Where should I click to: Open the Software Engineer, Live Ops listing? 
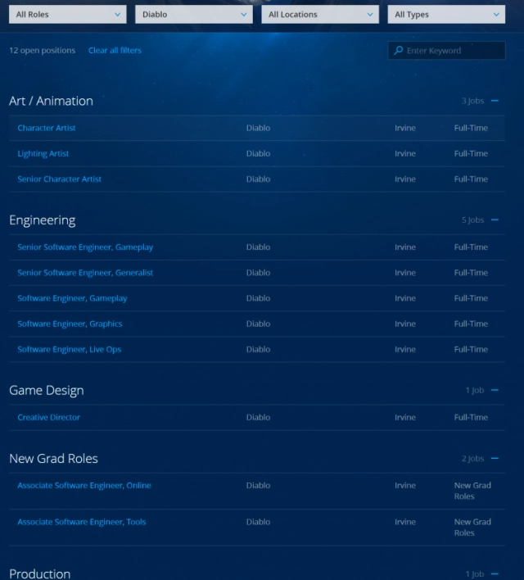[x=70, y=350]
